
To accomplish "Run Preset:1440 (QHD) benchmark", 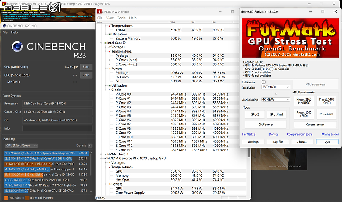I will click(326, 101).
